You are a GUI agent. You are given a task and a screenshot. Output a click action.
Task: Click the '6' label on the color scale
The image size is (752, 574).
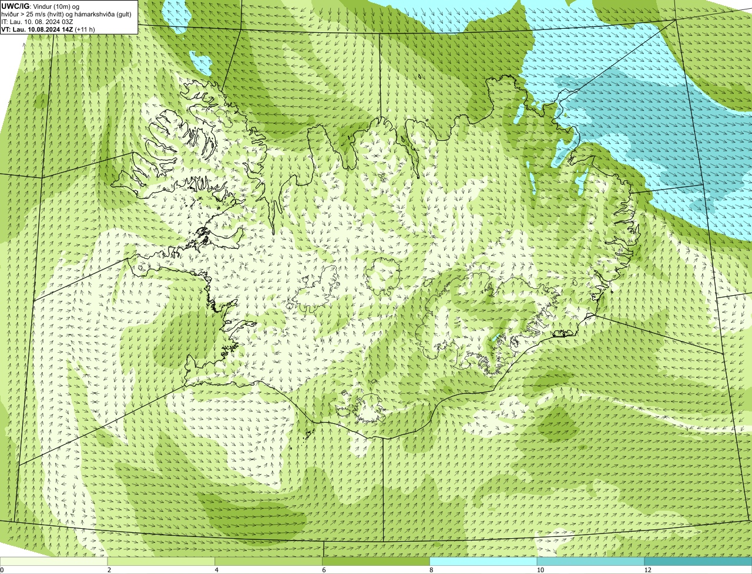tap(324, 570)
